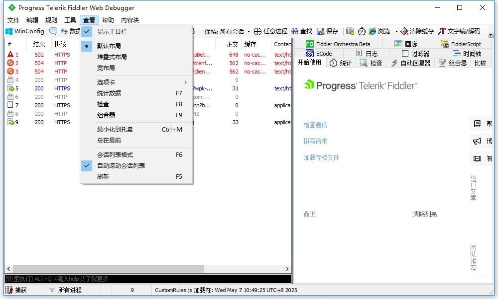The image size is (498, 299).
Task: Switch to the 比较 tab
Action: click(x=480, y=63)
